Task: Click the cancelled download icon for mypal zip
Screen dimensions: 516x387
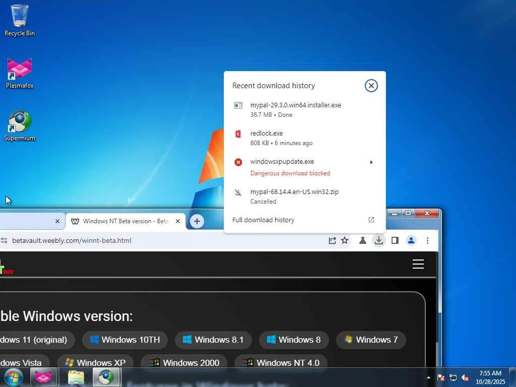Action: [238, 192]
